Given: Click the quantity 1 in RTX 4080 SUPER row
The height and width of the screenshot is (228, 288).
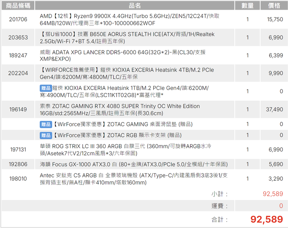Looking at the screenshot, I should tap(247, 110).
